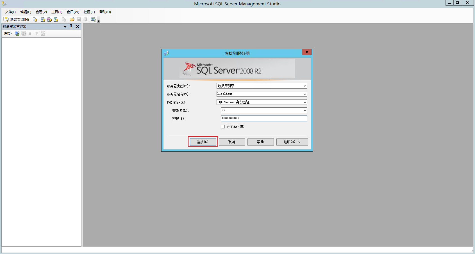
Task: Open the 工具 menu
Action: (56, 12)
